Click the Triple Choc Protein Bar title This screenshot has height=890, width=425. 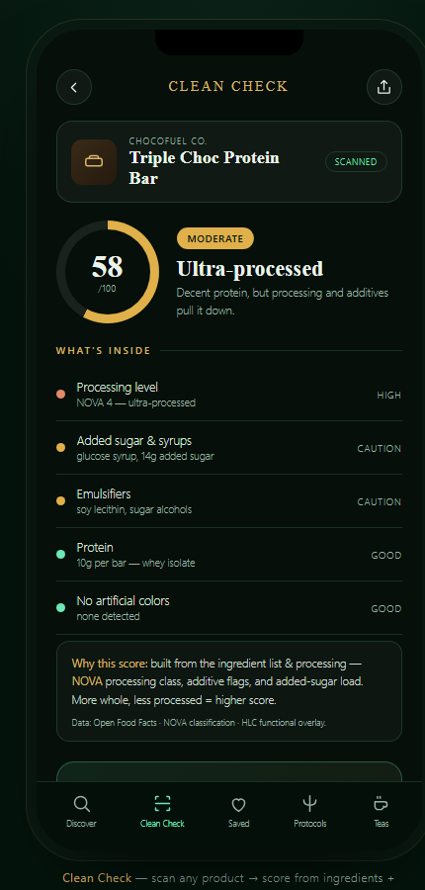coord(205,168)
